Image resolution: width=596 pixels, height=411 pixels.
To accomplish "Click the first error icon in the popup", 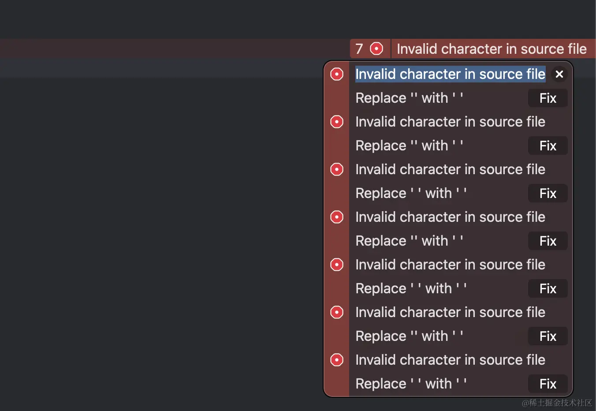I will (x=337, y=74).
